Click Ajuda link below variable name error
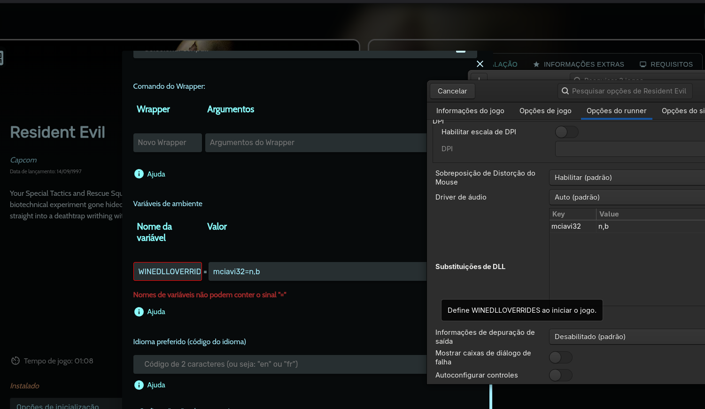The width and height of the screenshot is (705, 409). point(156,312)
